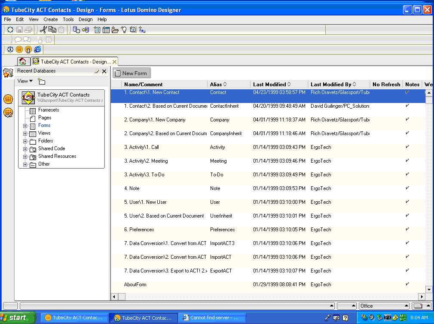Click the orange Notes preview icon
Screen dimensions: 434x324
19,49
